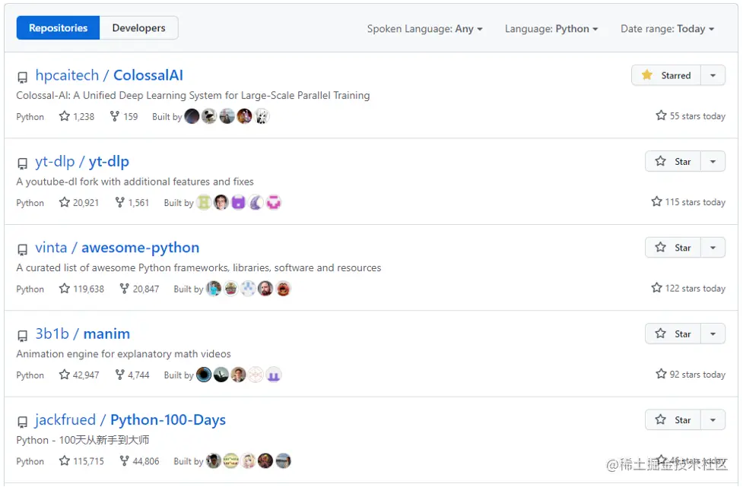Star the awesome-python repository

click(x=673, y=248)
